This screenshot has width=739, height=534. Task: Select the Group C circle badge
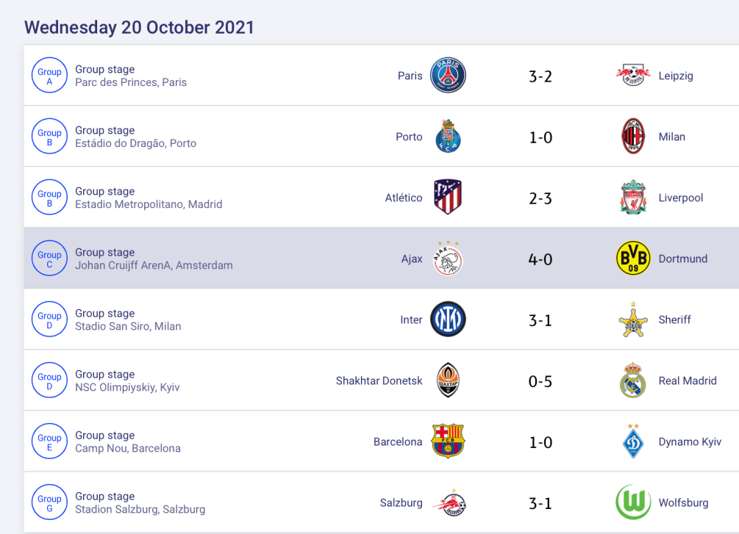pyautogui.click(x=49, y=259)
